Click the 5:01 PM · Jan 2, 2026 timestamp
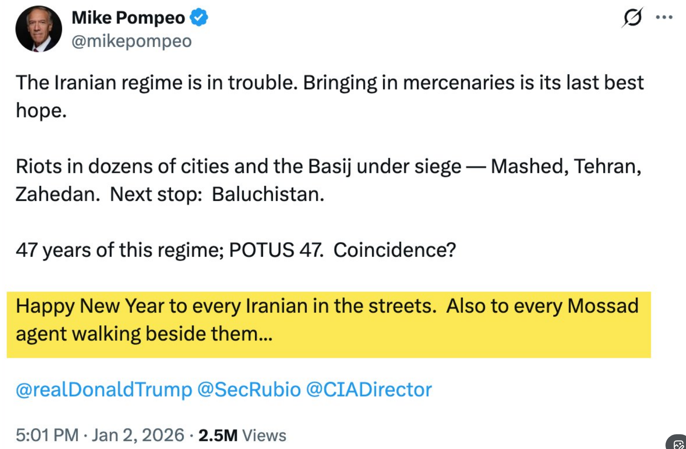 coord(100,435)
